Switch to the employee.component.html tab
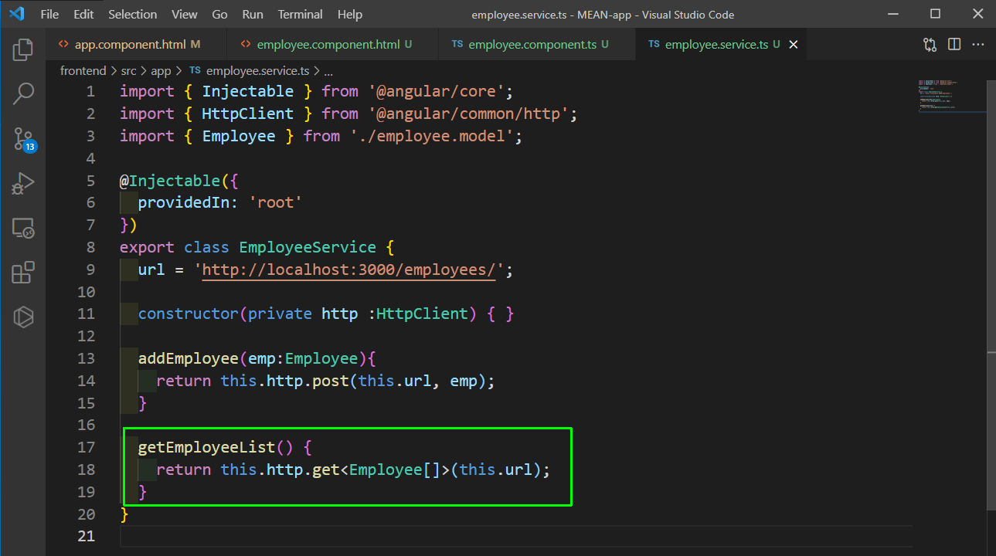Viewport: 996px width, 556px height. point(332,45)
